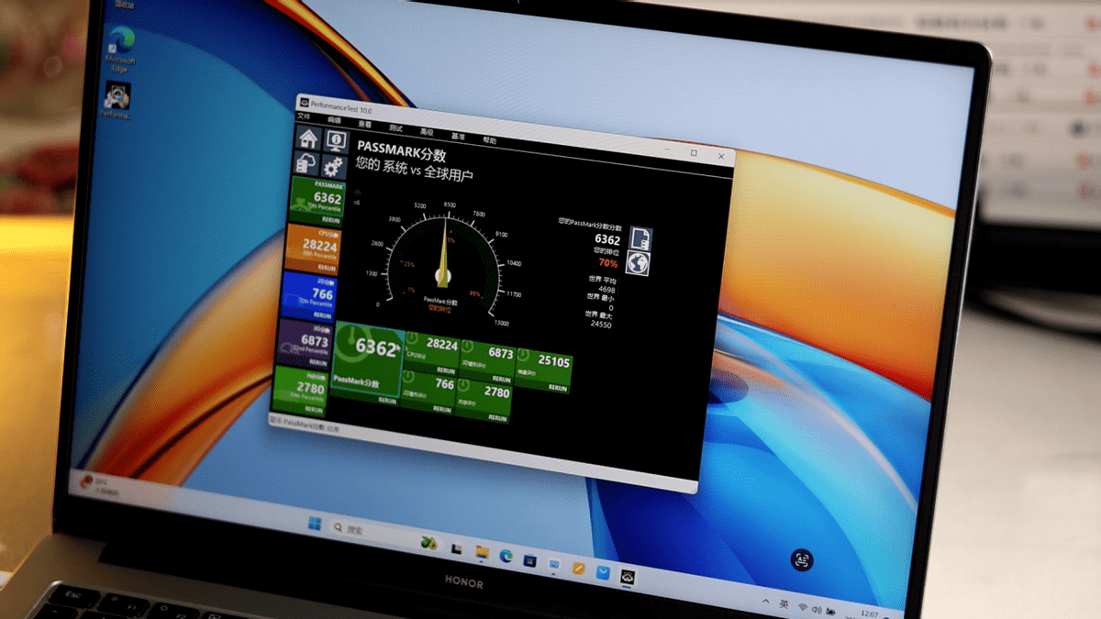
Task: Select the CPU 28224 sidebar tile
Action: (x=314, y=248)
